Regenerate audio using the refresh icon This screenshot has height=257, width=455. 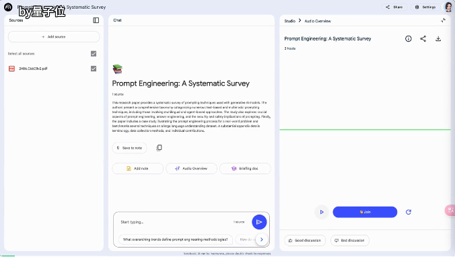pos(409,213)
